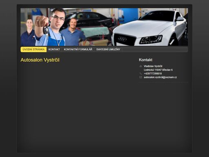209x157 pixels.
Task: Click the phone number +420777290810
Action: [153, 74]
